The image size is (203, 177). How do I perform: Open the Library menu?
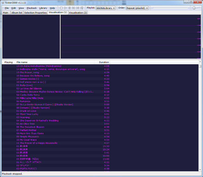tap(43, 8)
